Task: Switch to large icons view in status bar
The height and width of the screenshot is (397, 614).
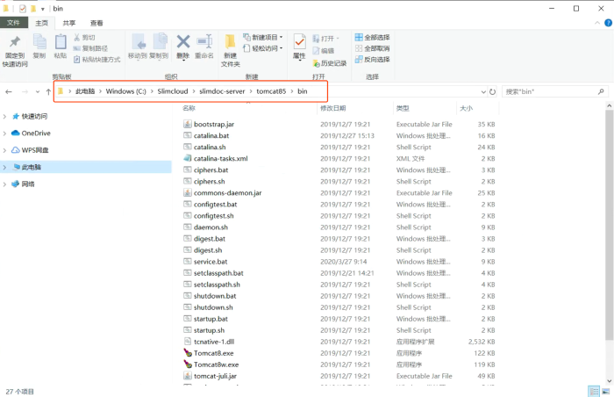Action: pyautogui.click(x=605, y=391)
